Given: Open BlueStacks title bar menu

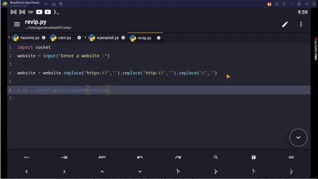Looking at the screenshot, I should pos(284,4).
